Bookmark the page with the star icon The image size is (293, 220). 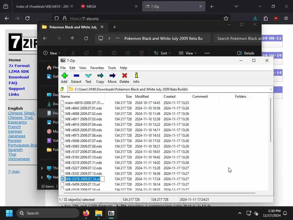[x=226, y=18]
